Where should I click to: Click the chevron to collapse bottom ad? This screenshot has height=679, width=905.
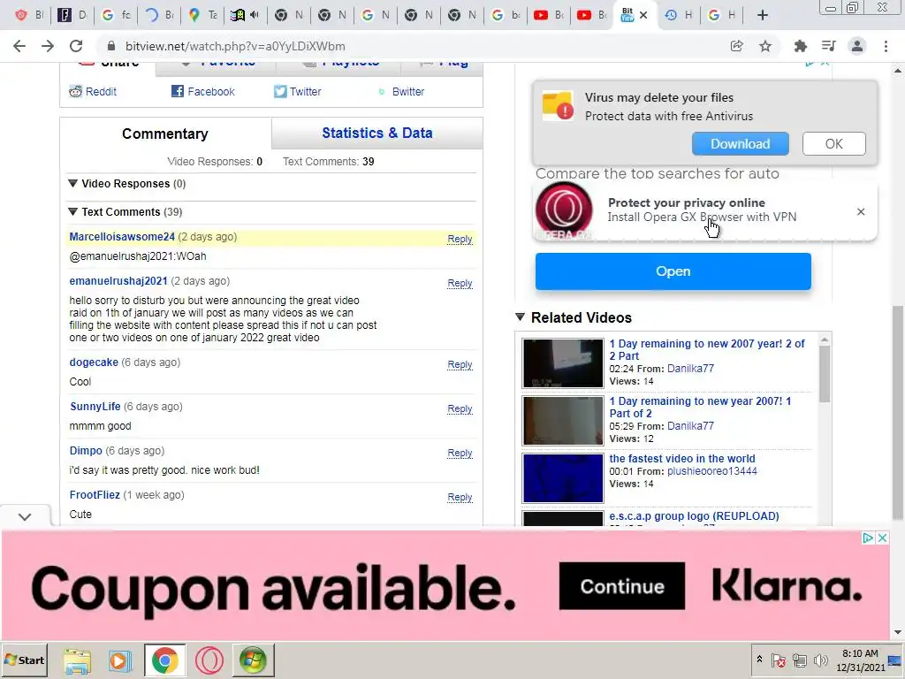pos(25,516)
